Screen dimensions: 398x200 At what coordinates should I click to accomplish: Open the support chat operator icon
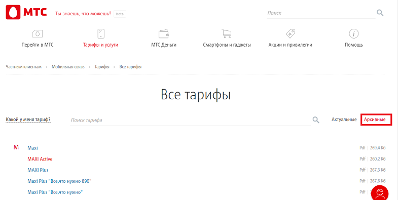pyautogui.click(x=380, y=193)
